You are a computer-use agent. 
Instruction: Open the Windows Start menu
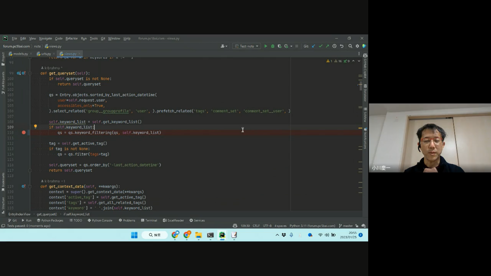[134, 235]
